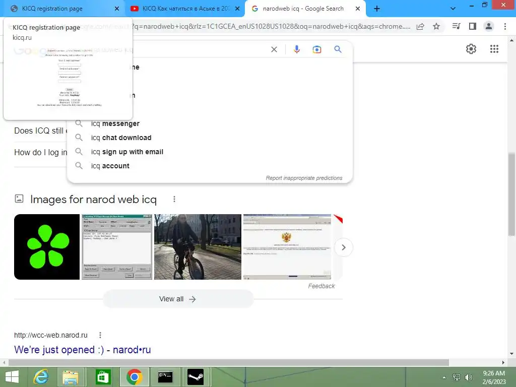516x387 pixels.
Task: Bookmark this page with the star icon
Action: (x=436, y=26)
